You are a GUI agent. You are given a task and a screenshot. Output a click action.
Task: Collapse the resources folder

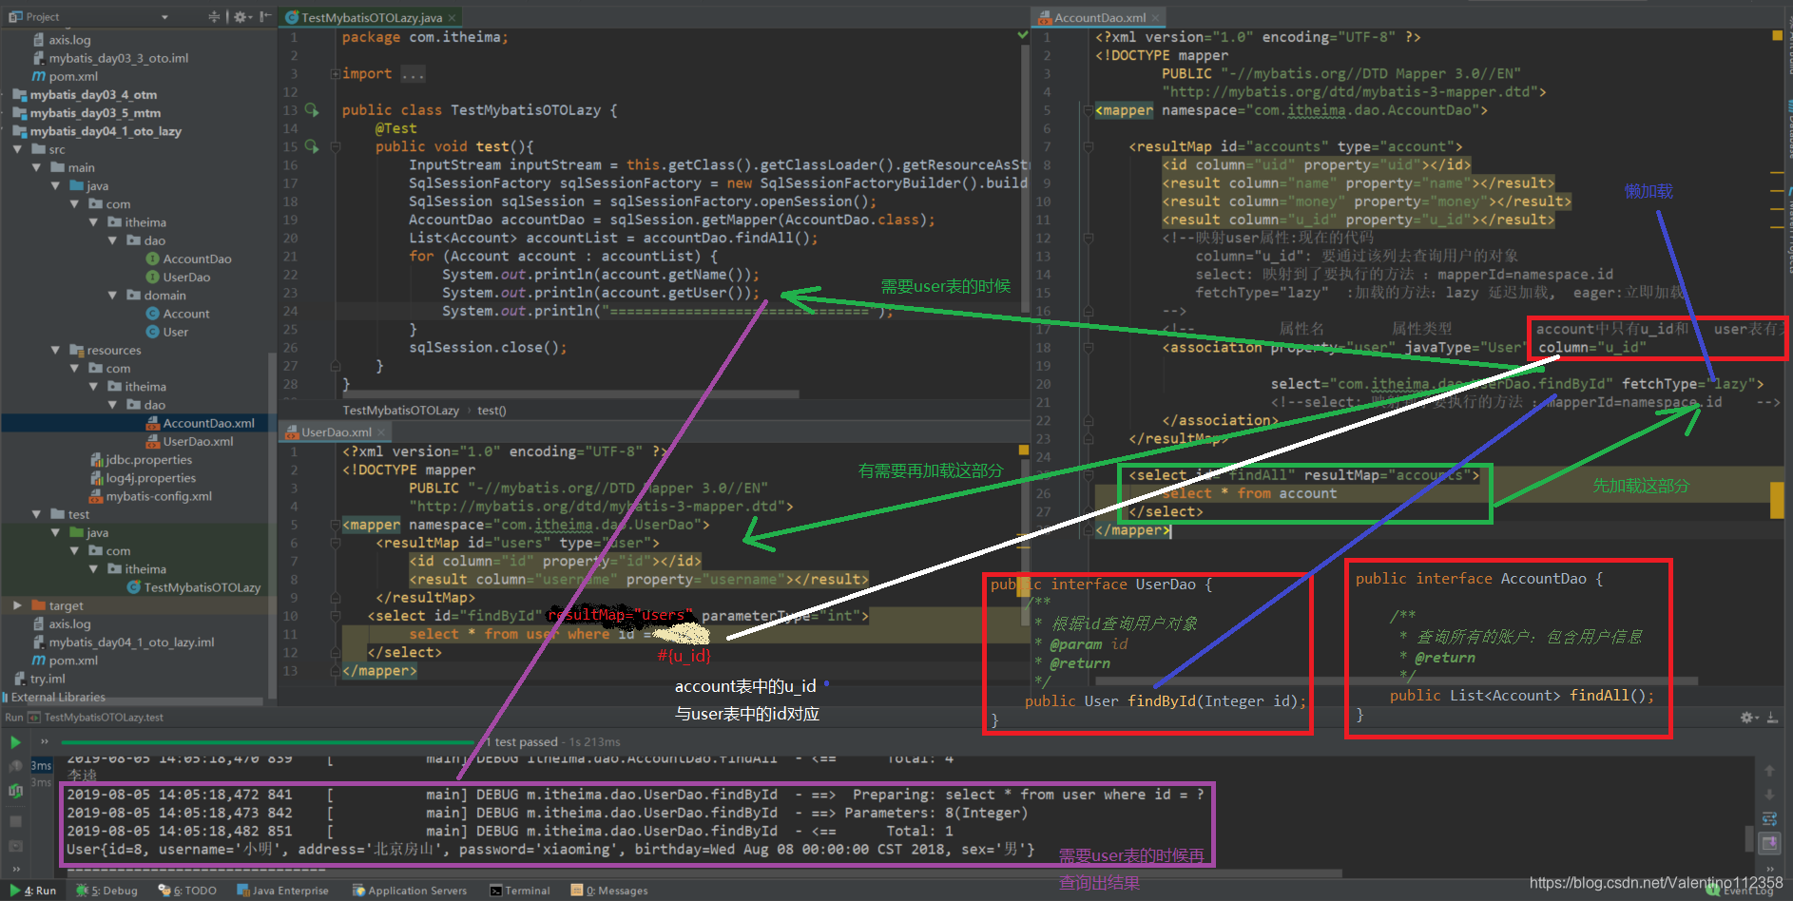coord(56,350)
